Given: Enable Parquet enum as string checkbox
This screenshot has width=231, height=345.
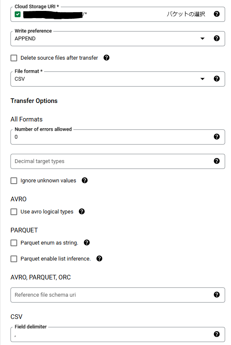Looking at the screenshot, I should click(14, 243).
